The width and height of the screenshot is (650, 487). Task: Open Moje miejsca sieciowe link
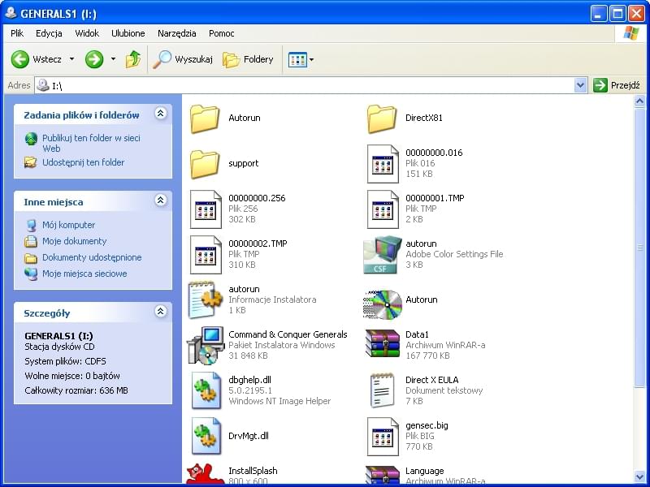[84, 274]
